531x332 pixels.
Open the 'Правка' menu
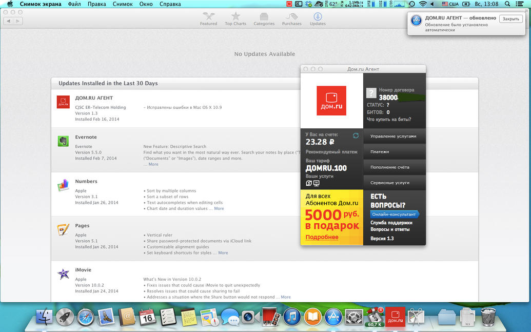click(97, 4)
